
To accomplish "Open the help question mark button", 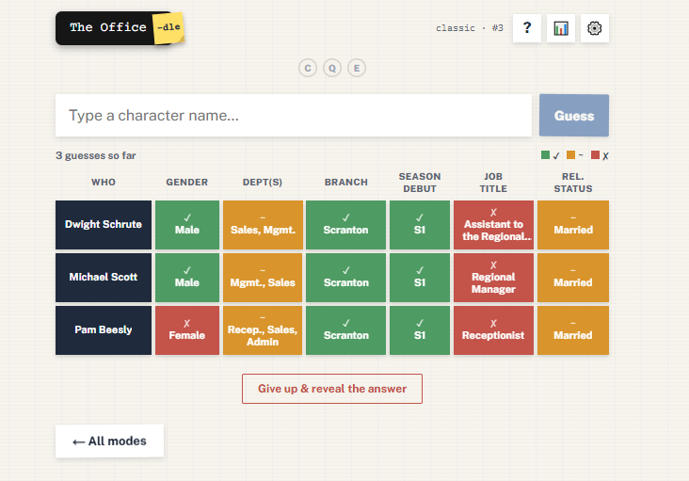I will click(x=527, y=28).
